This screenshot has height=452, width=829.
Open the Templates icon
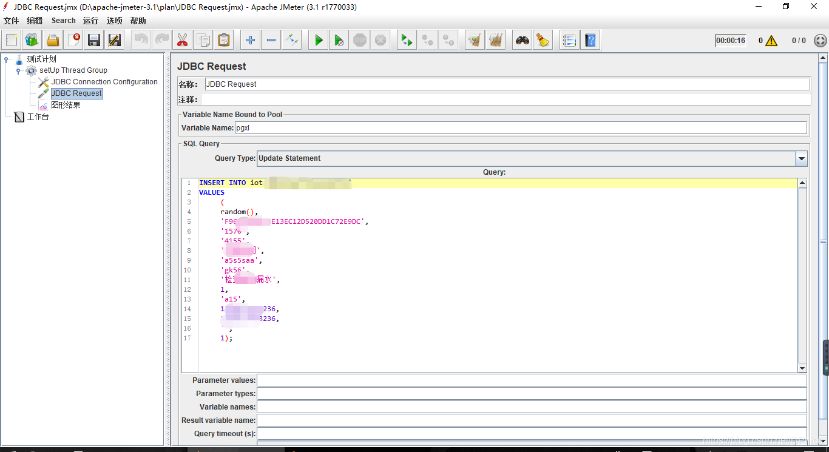tap(32, 41)
